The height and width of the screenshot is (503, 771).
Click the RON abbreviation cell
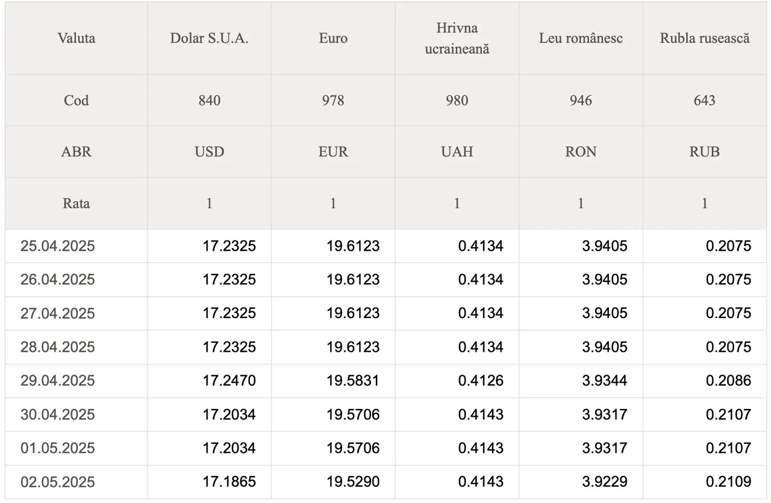581,152
